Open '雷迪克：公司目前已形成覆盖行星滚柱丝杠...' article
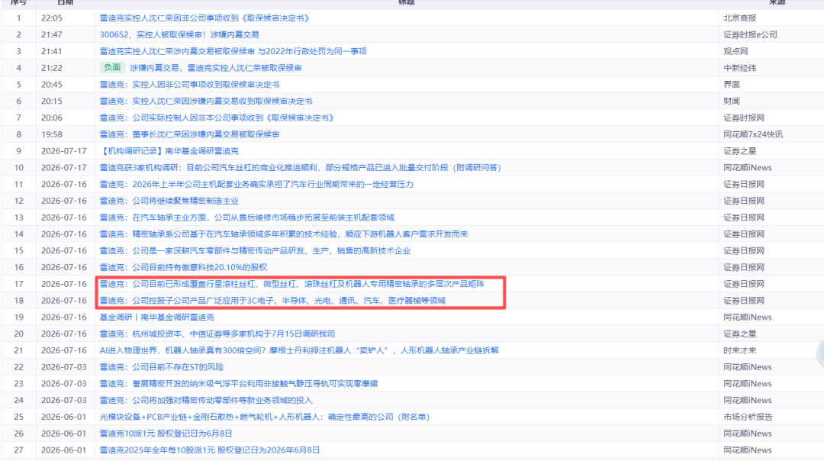 pos(292,284)
